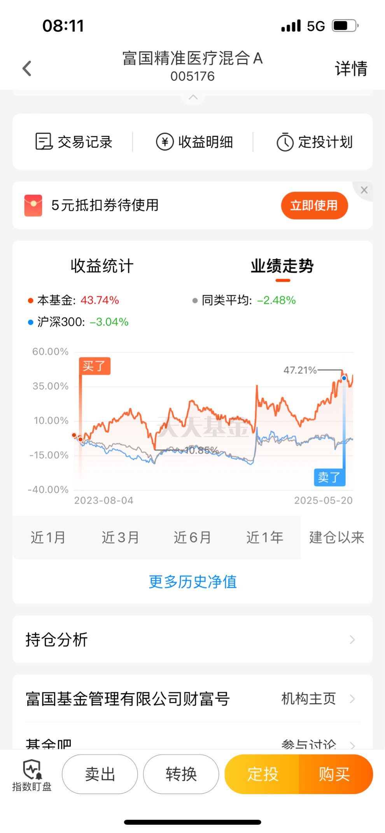Select the 业绩走势 tab

pyautogui.click(x=282, y=266)
